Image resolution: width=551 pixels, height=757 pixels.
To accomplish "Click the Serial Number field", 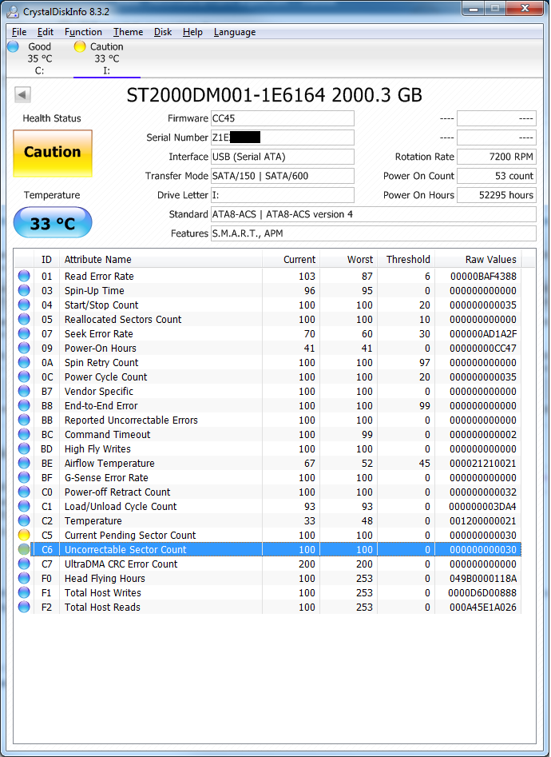I will [282, 137].
